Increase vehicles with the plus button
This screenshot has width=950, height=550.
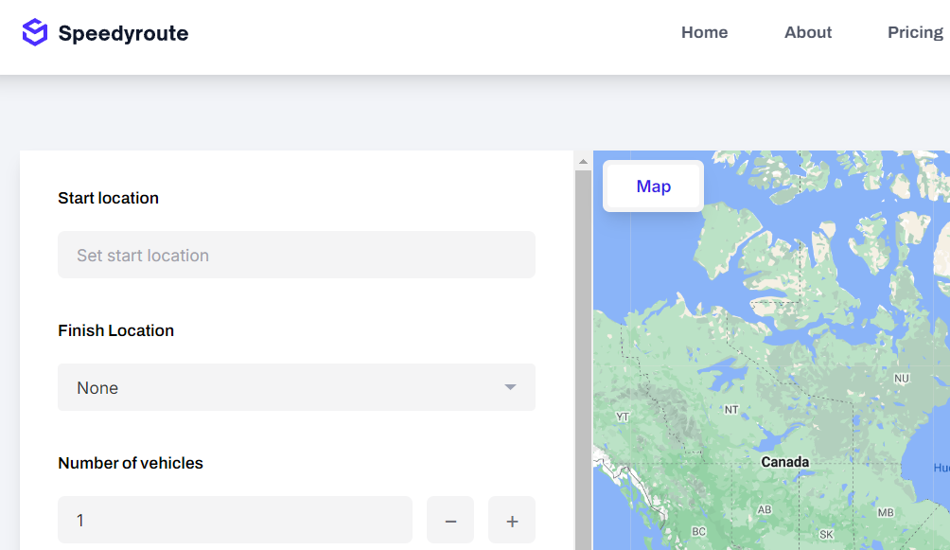(512, 521)
